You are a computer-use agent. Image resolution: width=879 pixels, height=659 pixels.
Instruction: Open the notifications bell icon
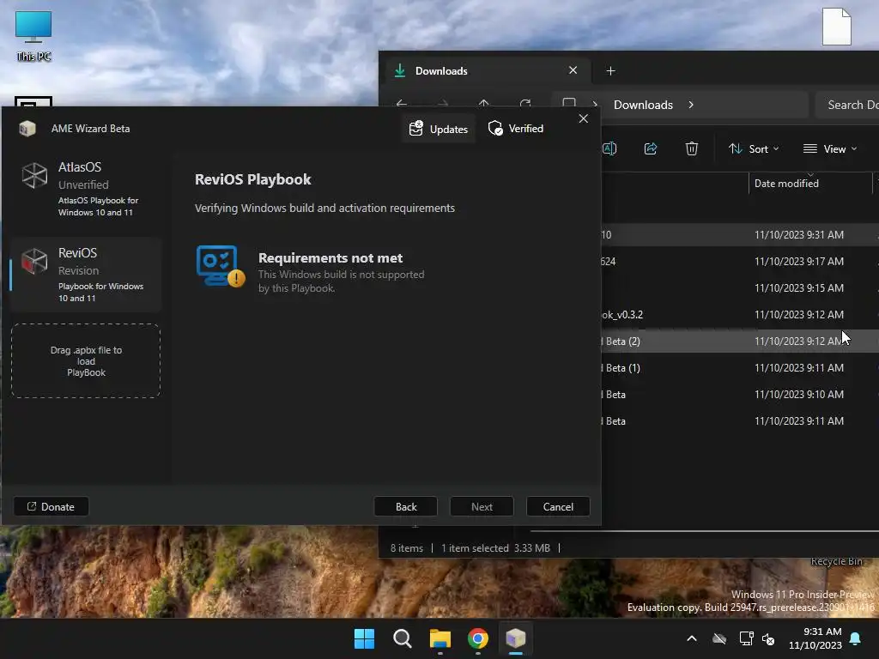click(856, 638)
